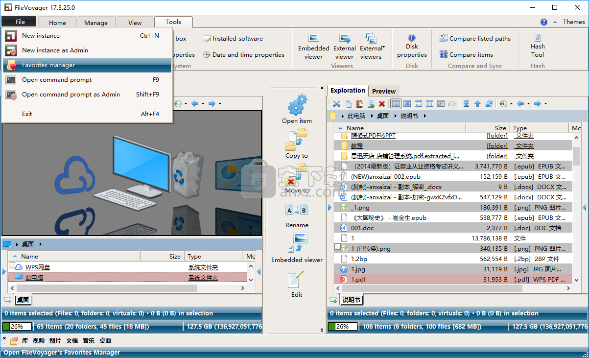The image size is (589, 358).
Task: Click the blue Help question mark icon
Action: tap(544, 22)
